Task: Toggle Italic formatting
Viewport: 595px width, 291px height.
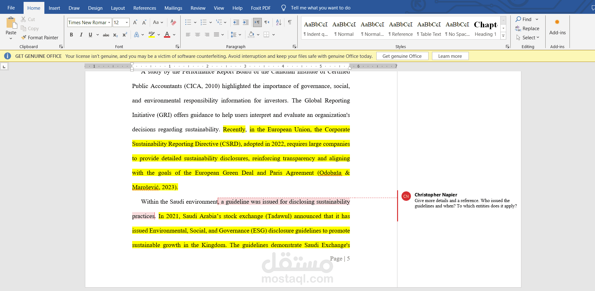Action: pyautogui.click(x=81, y=35)
